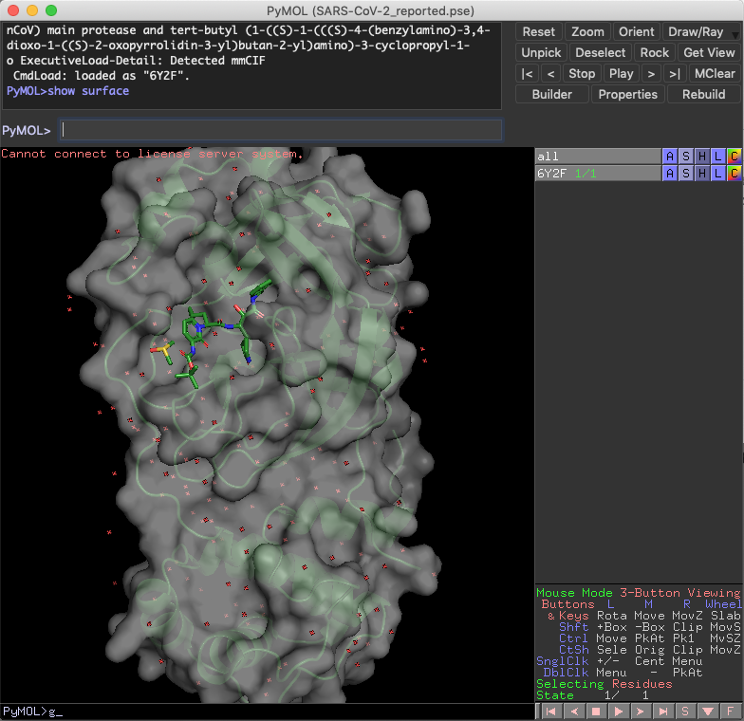Toggle visibility of the 6Y2F object
The height and width of the screenshot is (721, 744).
pos(598,173)
